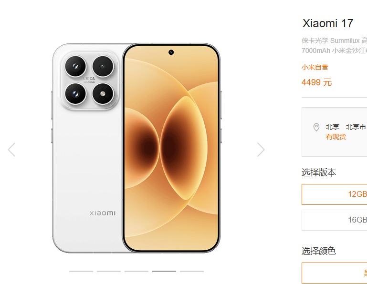This screenshot has height=284, width=367.
Task: Click the 有现货 stock status
Action: pyautogui.click(x=336, y=137)
